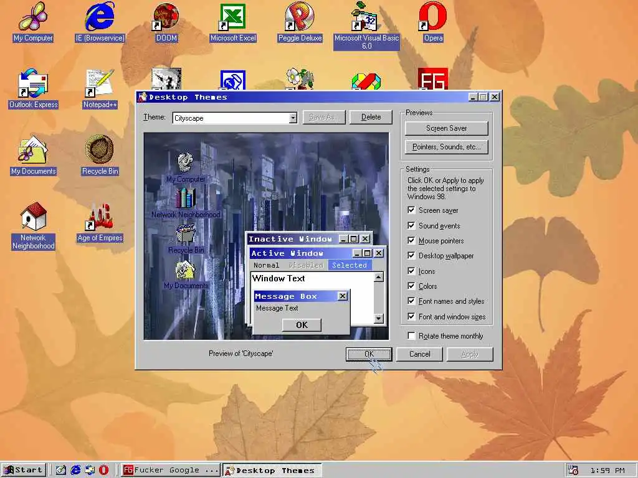Open the My Computer desktop icon
This screenshot has width=638, height=478.
pos(34,22)
